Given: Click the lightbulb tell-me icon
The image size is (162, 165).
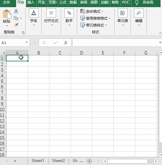Looking at the screenshot, I should click(137, 2).
